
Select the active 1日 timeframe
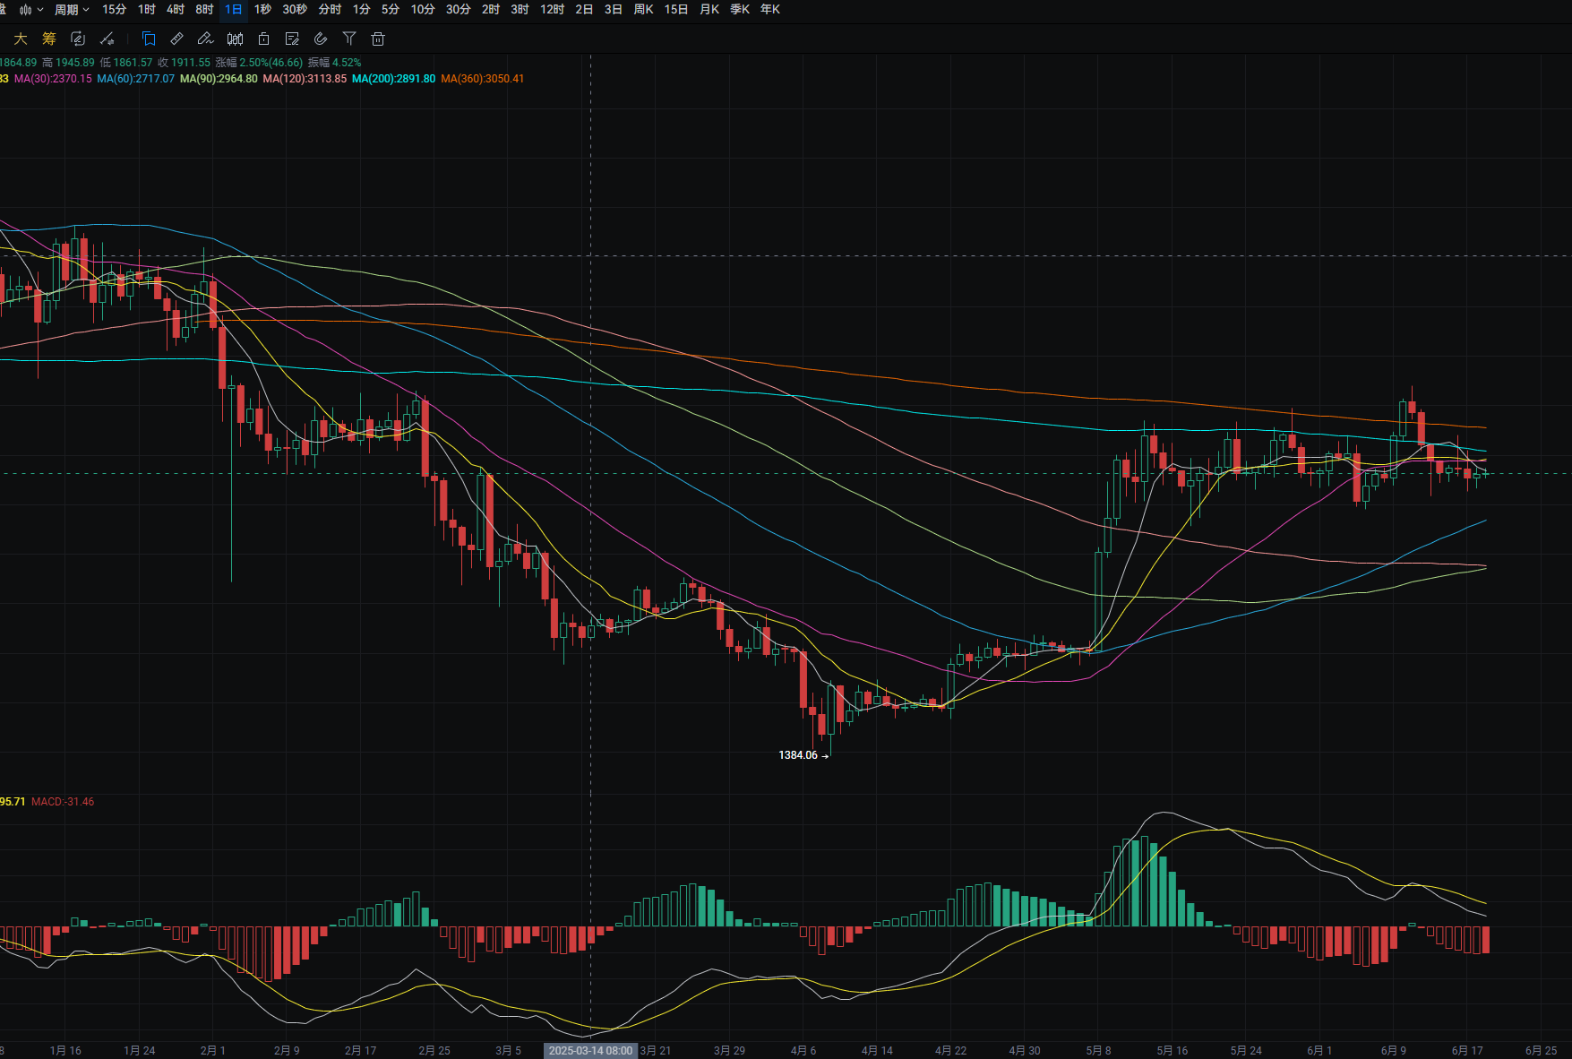[x=233, y=10]
